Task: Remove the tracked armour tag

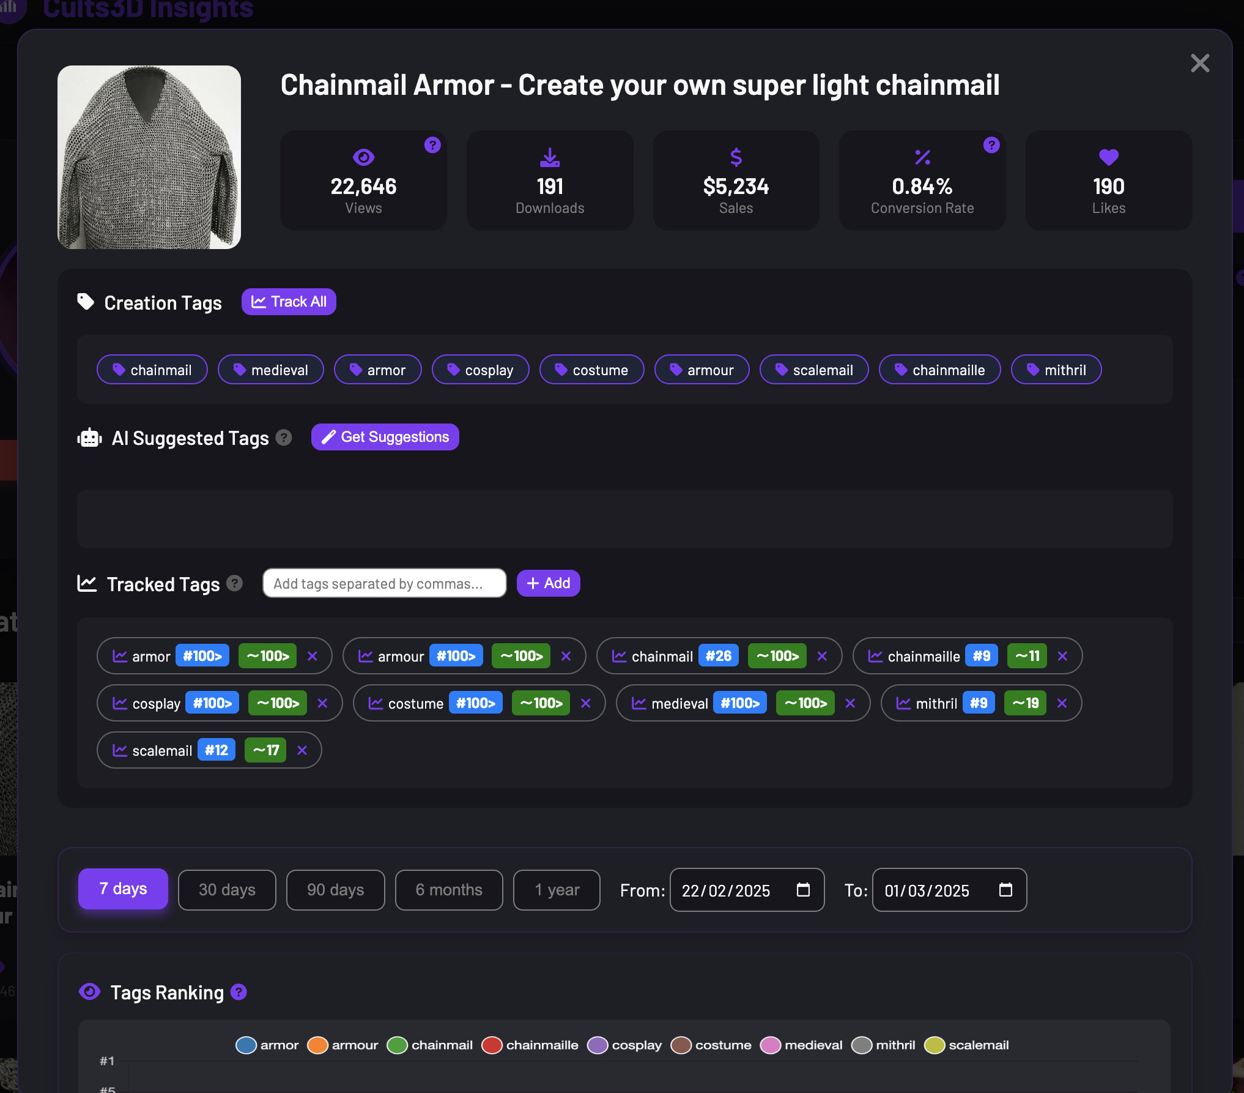Action: click(566, 656)
